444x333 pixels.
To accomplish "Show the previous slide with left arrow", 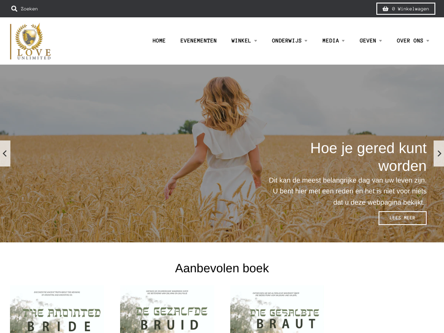I will pyautogui.click(x=5, y=153).
